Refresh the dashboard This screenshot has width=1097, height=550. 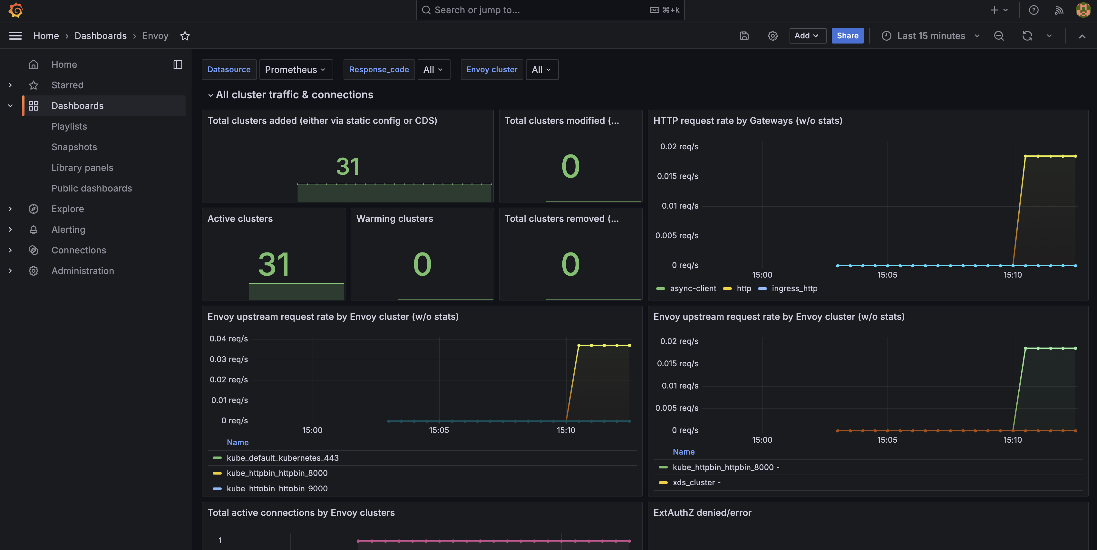click(x=1027, y=36)
